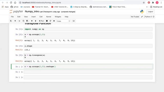The height and width of the screenshot is (92, 164).
Task: Click the save and checkpoint icon
Action: click(11, 21)
